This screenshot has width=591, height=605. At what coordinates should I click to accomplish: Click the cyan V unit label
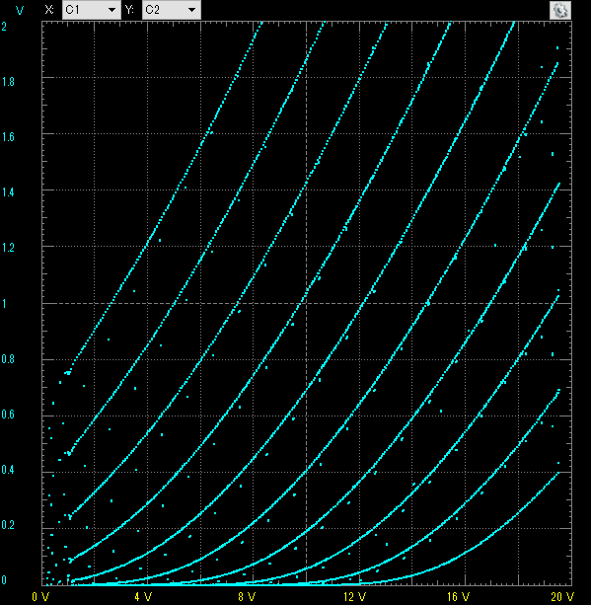pyautogui.click(x=20, y=10)
